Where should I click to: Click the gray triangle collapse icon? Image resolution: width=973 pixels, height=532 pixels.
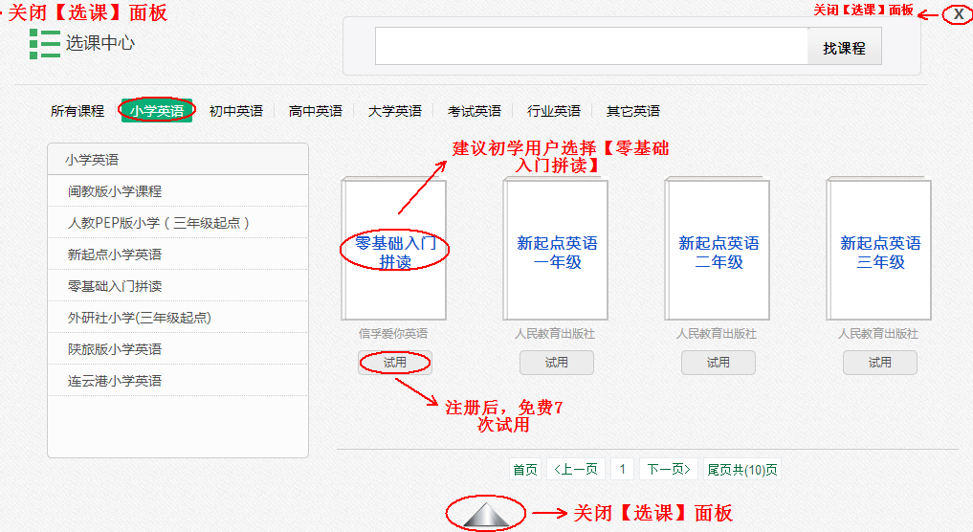click(486, 515)
